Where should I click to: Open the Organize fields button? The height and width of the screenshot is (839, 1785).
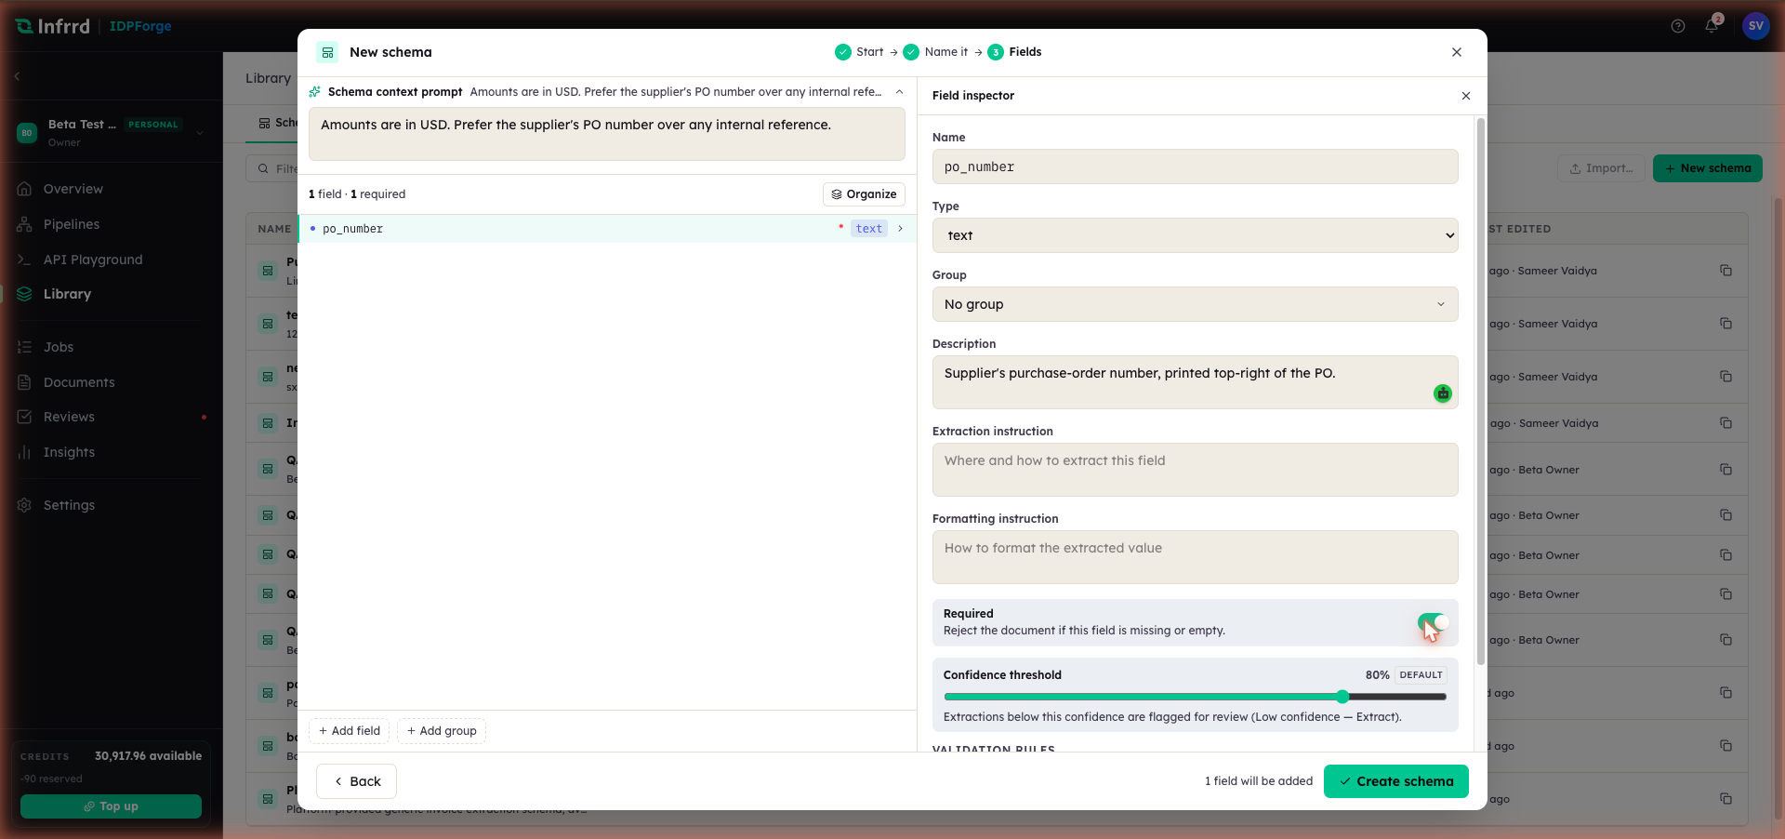tap(864, 194)
